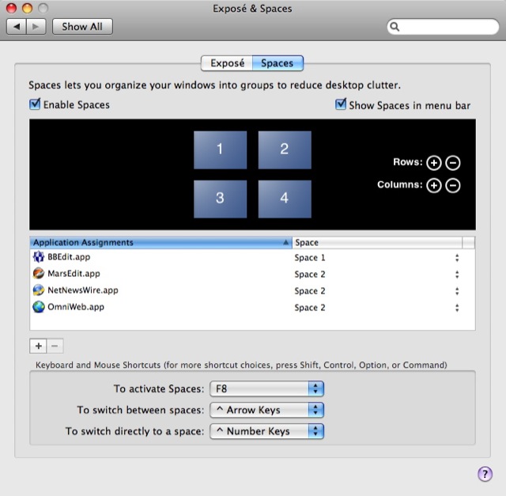506x496 pixels.
Task: Add a row with Rows plus icon
Action: pos(434,163)
